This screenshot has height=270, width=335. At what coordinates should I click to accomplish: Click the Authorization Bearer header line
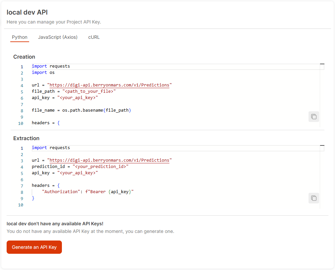(88, 192)
